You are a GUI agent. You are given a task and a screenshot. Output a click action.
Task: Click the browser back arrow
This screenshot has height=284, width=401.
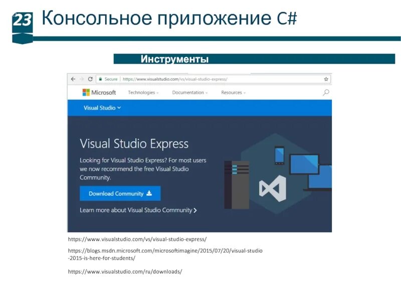pyautogui.click(x=73, y=79)
